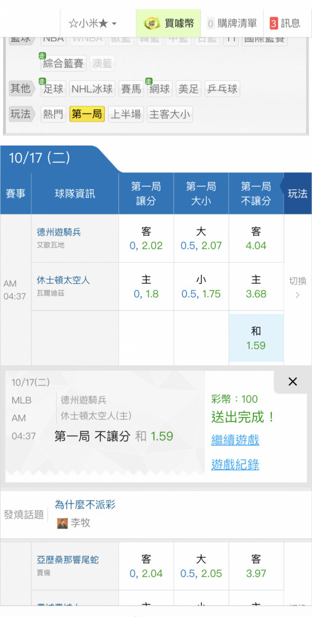
Task: Switch play type to 主客大小
Action: (x=170, y=114)
